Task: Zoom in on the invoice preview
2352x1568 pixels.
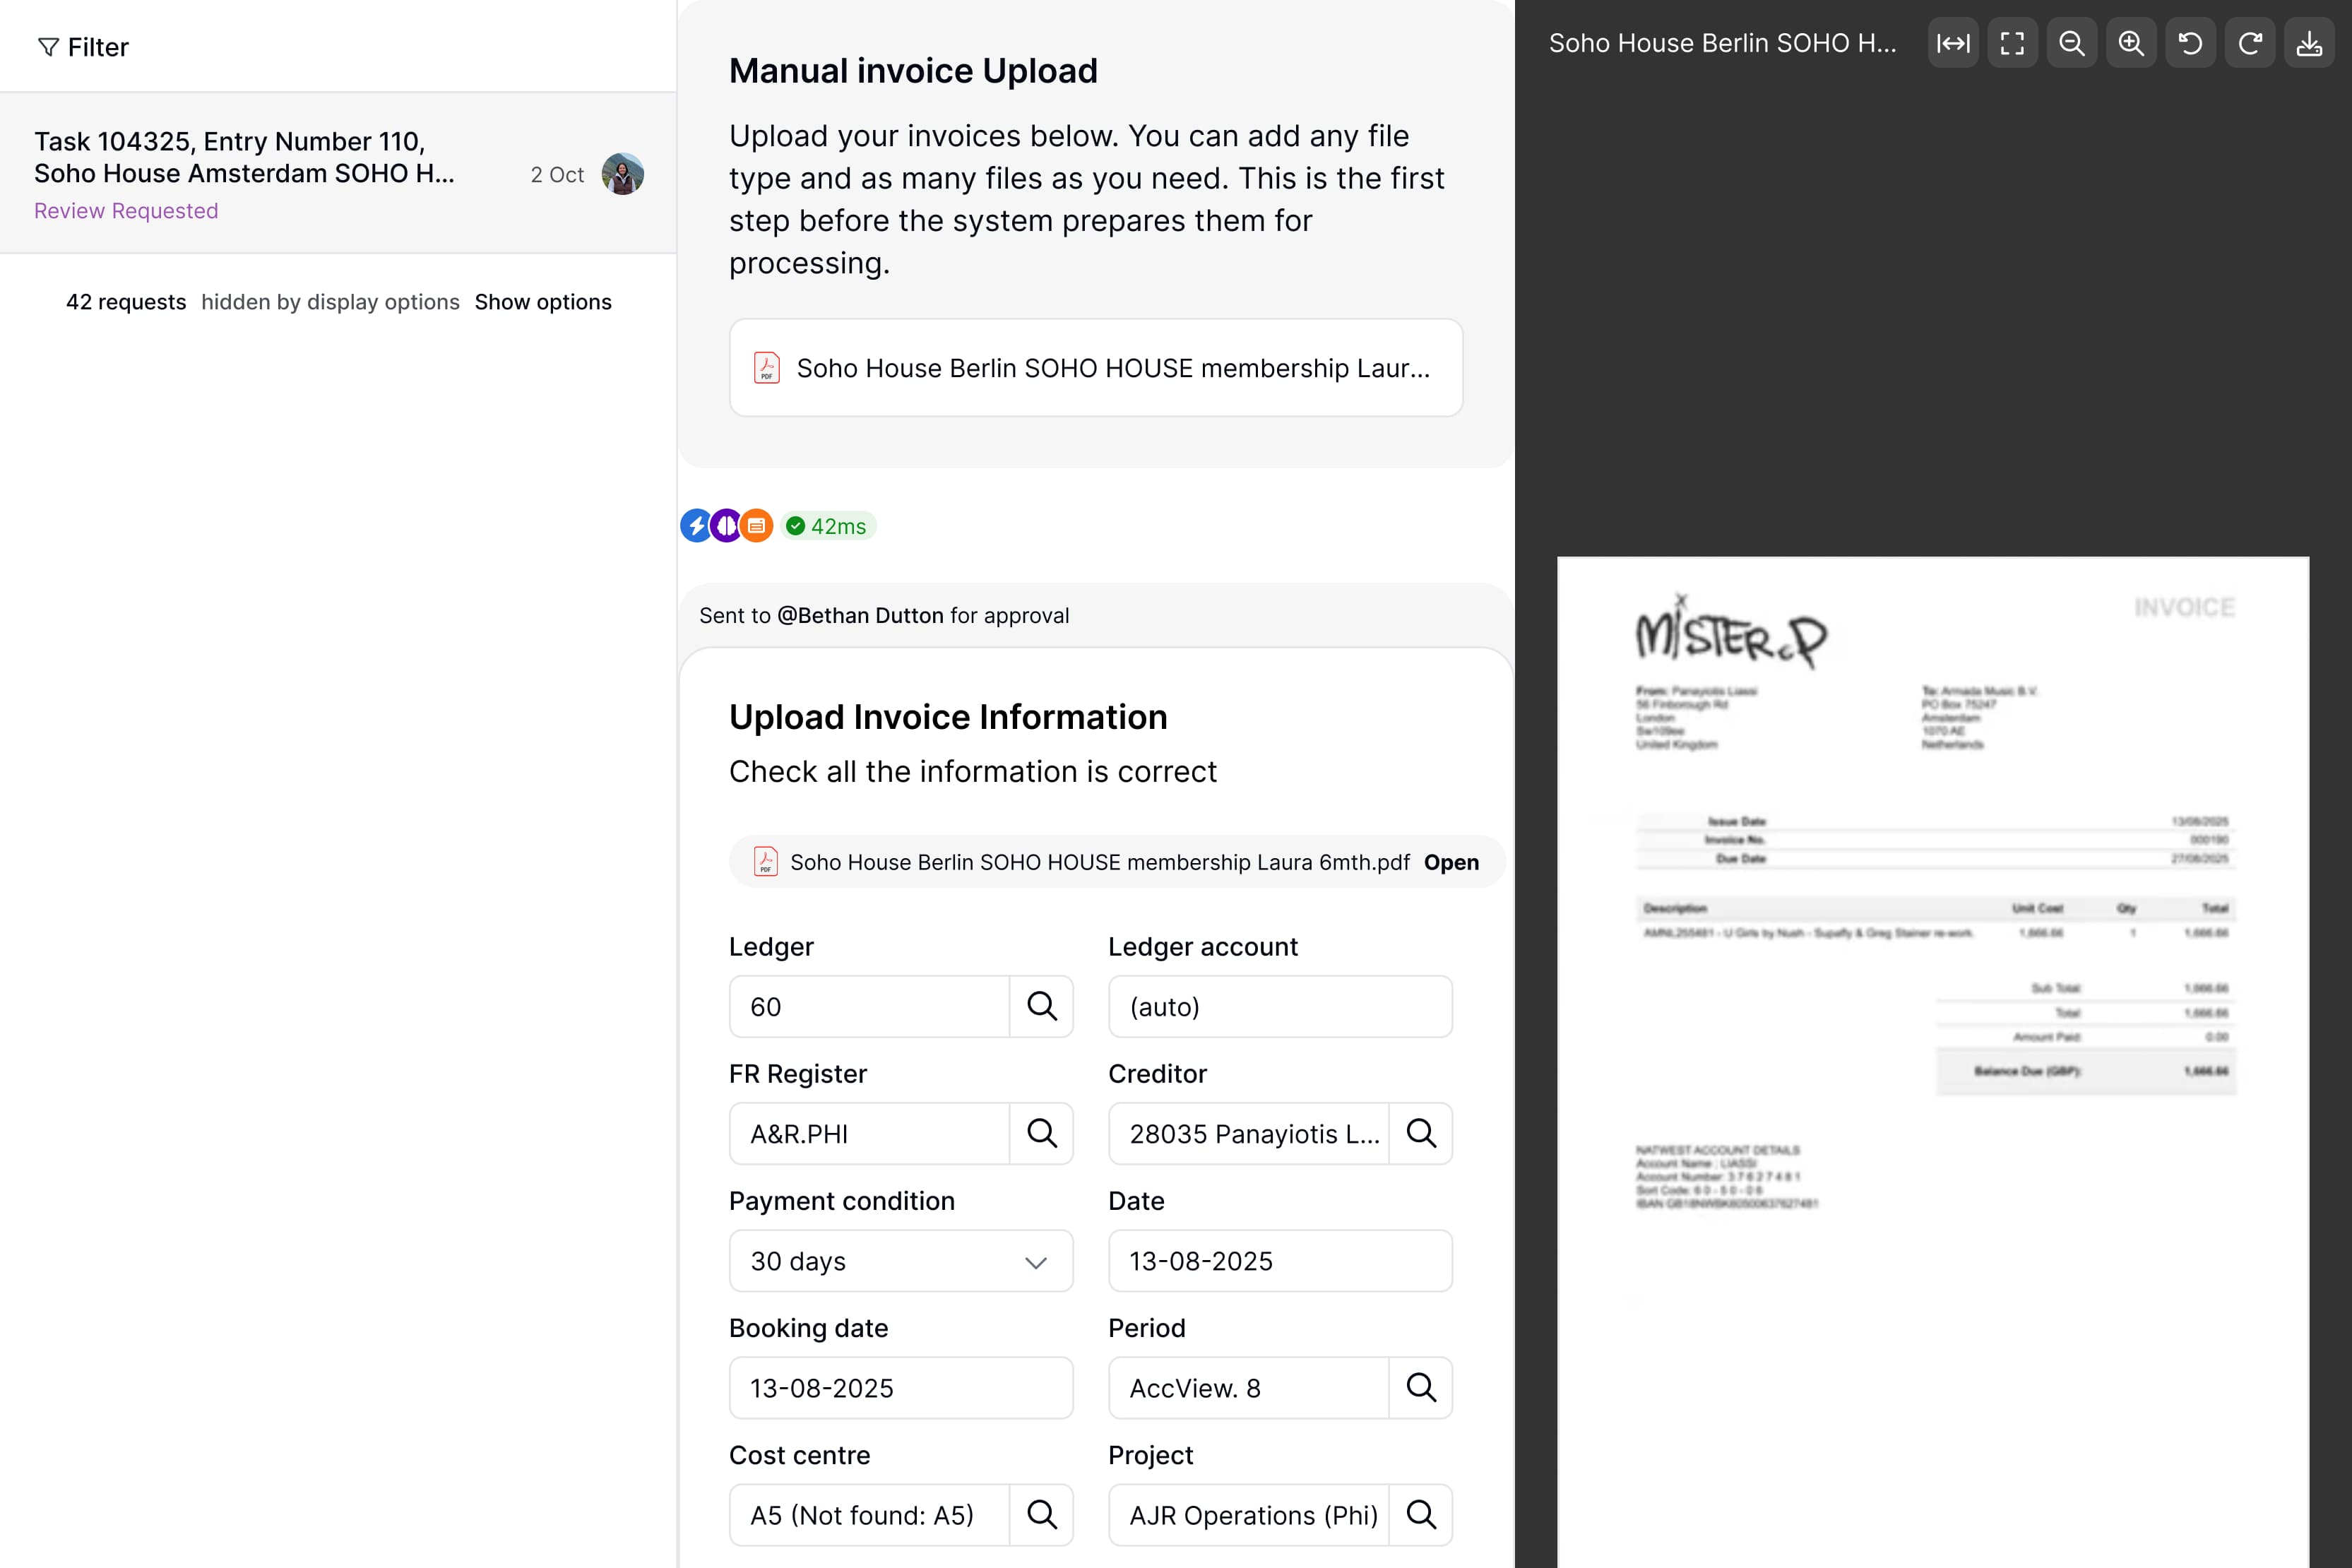Action: point(2131,43)
